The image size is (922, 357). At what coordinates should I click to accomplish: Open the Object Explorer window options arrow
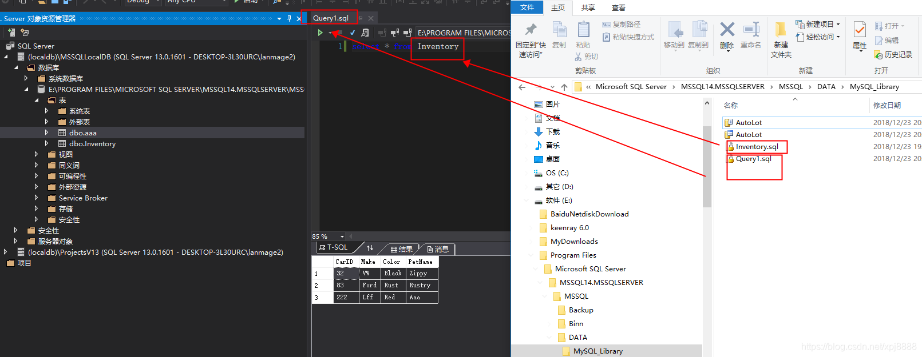tap(279, 18)
